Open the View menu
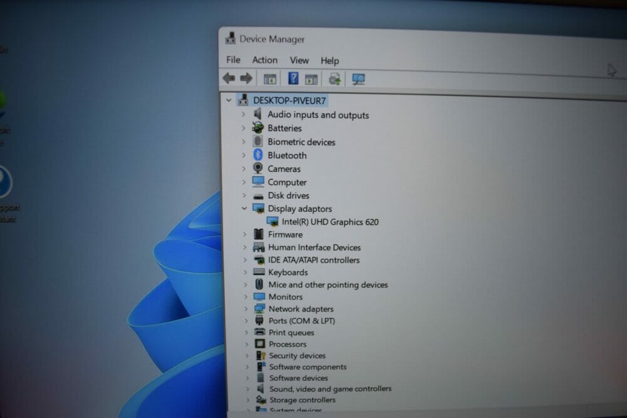627x418 pixels. tap(299, 60)
